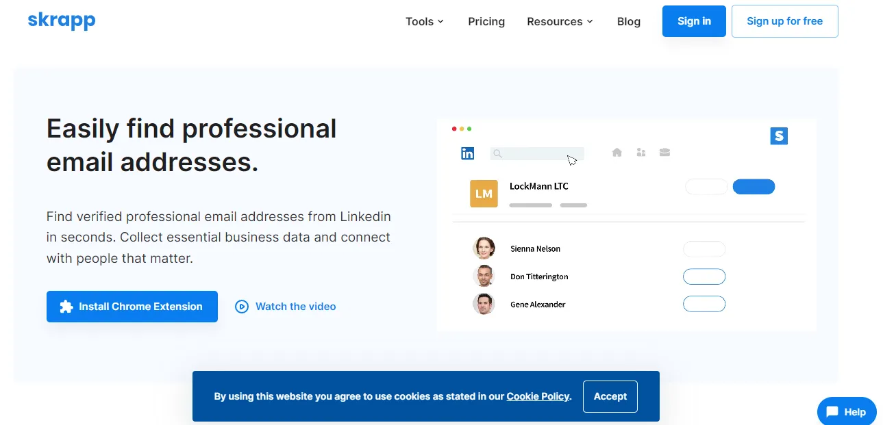
Task: Open the Pricing page
Action: [x=486, y=21]
